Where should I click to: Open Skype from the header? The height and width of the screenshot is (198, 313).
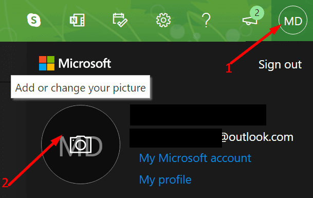[34, 20]
